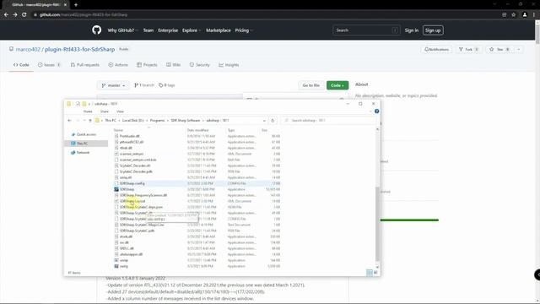Open the Wiki tab

[x=174, y=65]
